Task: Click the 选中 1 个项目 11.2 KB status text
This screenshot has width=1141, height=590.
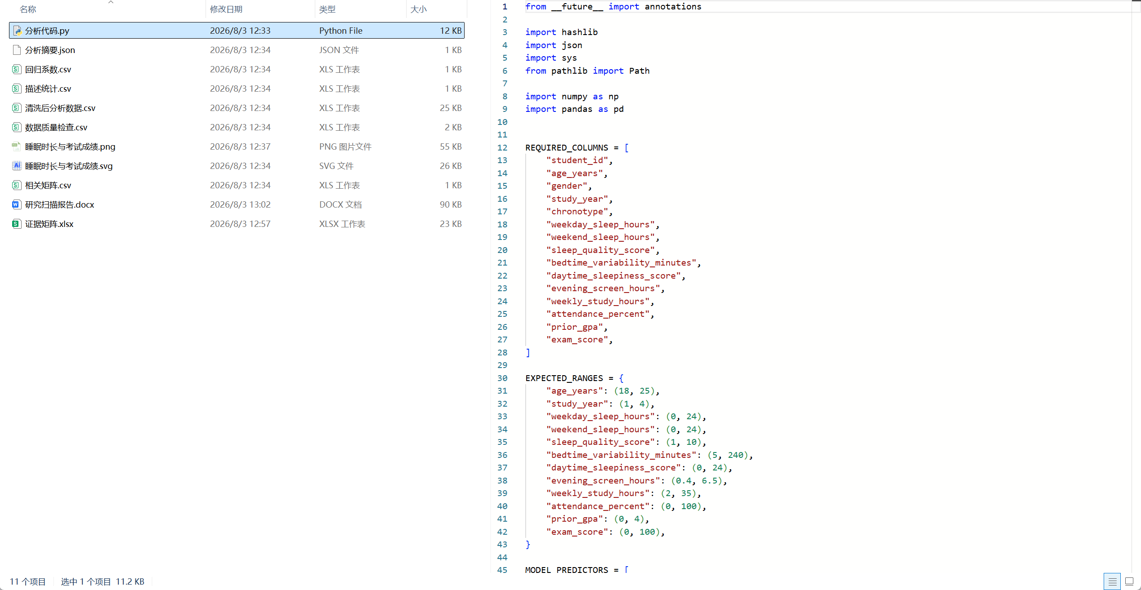Action: point(103,581)
